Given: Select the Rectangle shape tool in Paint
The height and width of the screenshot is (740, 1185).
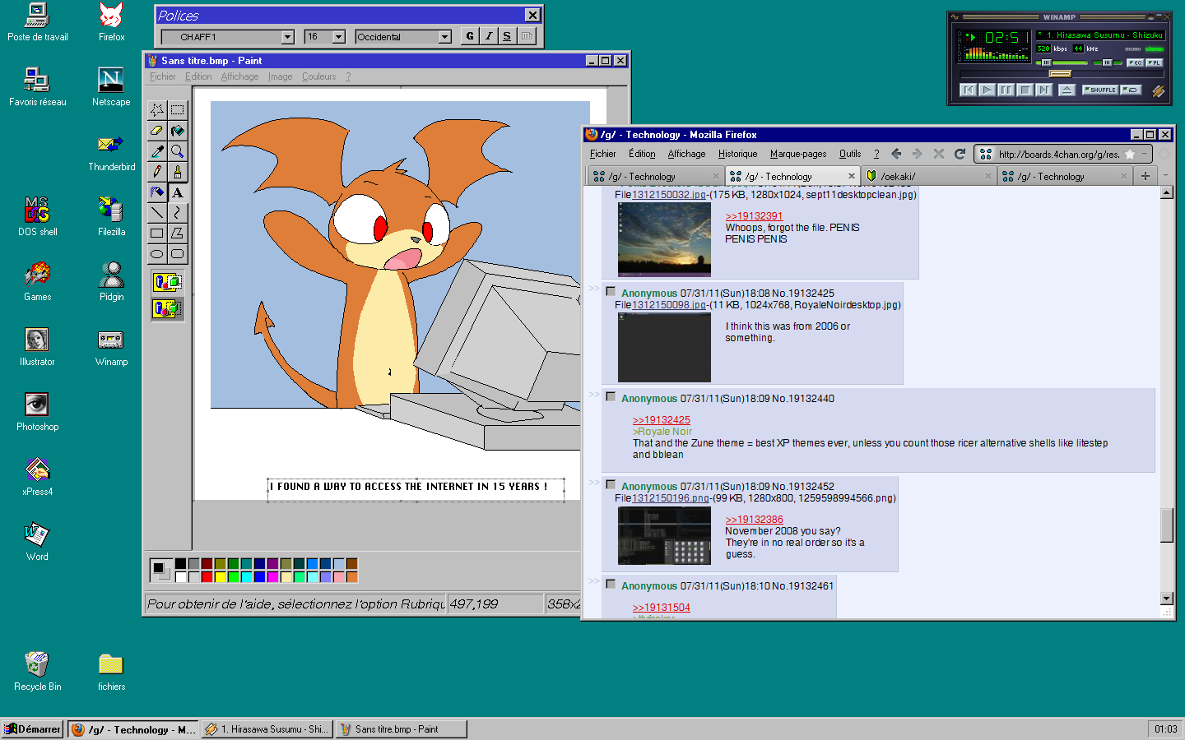Looking at the screenshot, I should coord(157,234).
